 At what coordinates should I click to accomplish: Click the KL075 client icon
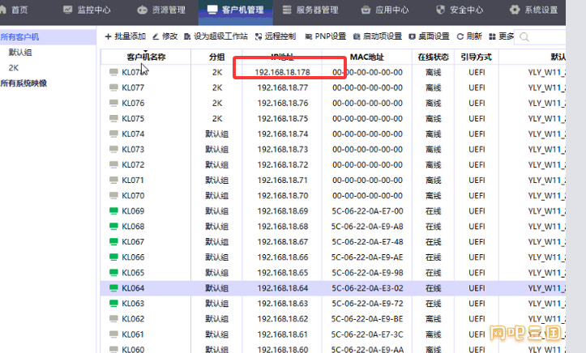tap(113, 118)
